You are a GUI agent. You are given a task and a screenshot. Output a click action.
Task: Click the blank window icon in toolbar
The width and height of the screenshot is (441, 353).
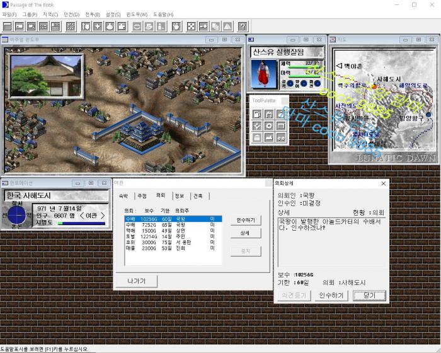pos(8,26)
